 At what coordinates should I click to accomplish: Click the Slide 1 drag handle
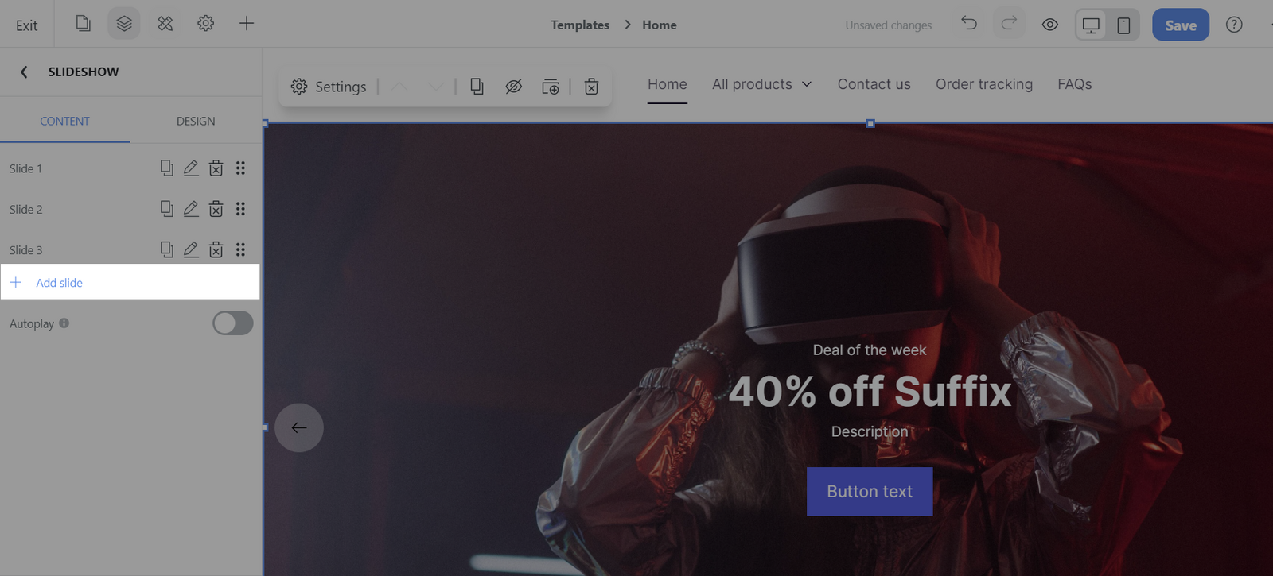coord(240,168)
